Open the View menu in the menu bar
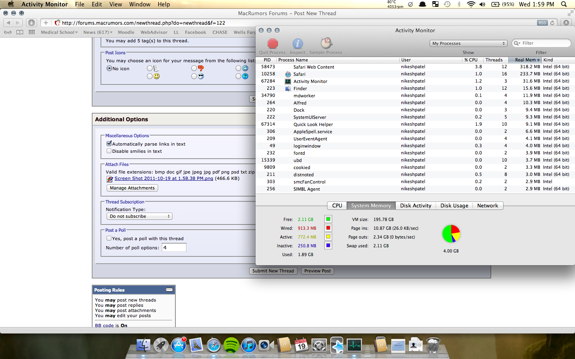 point(115,4)
